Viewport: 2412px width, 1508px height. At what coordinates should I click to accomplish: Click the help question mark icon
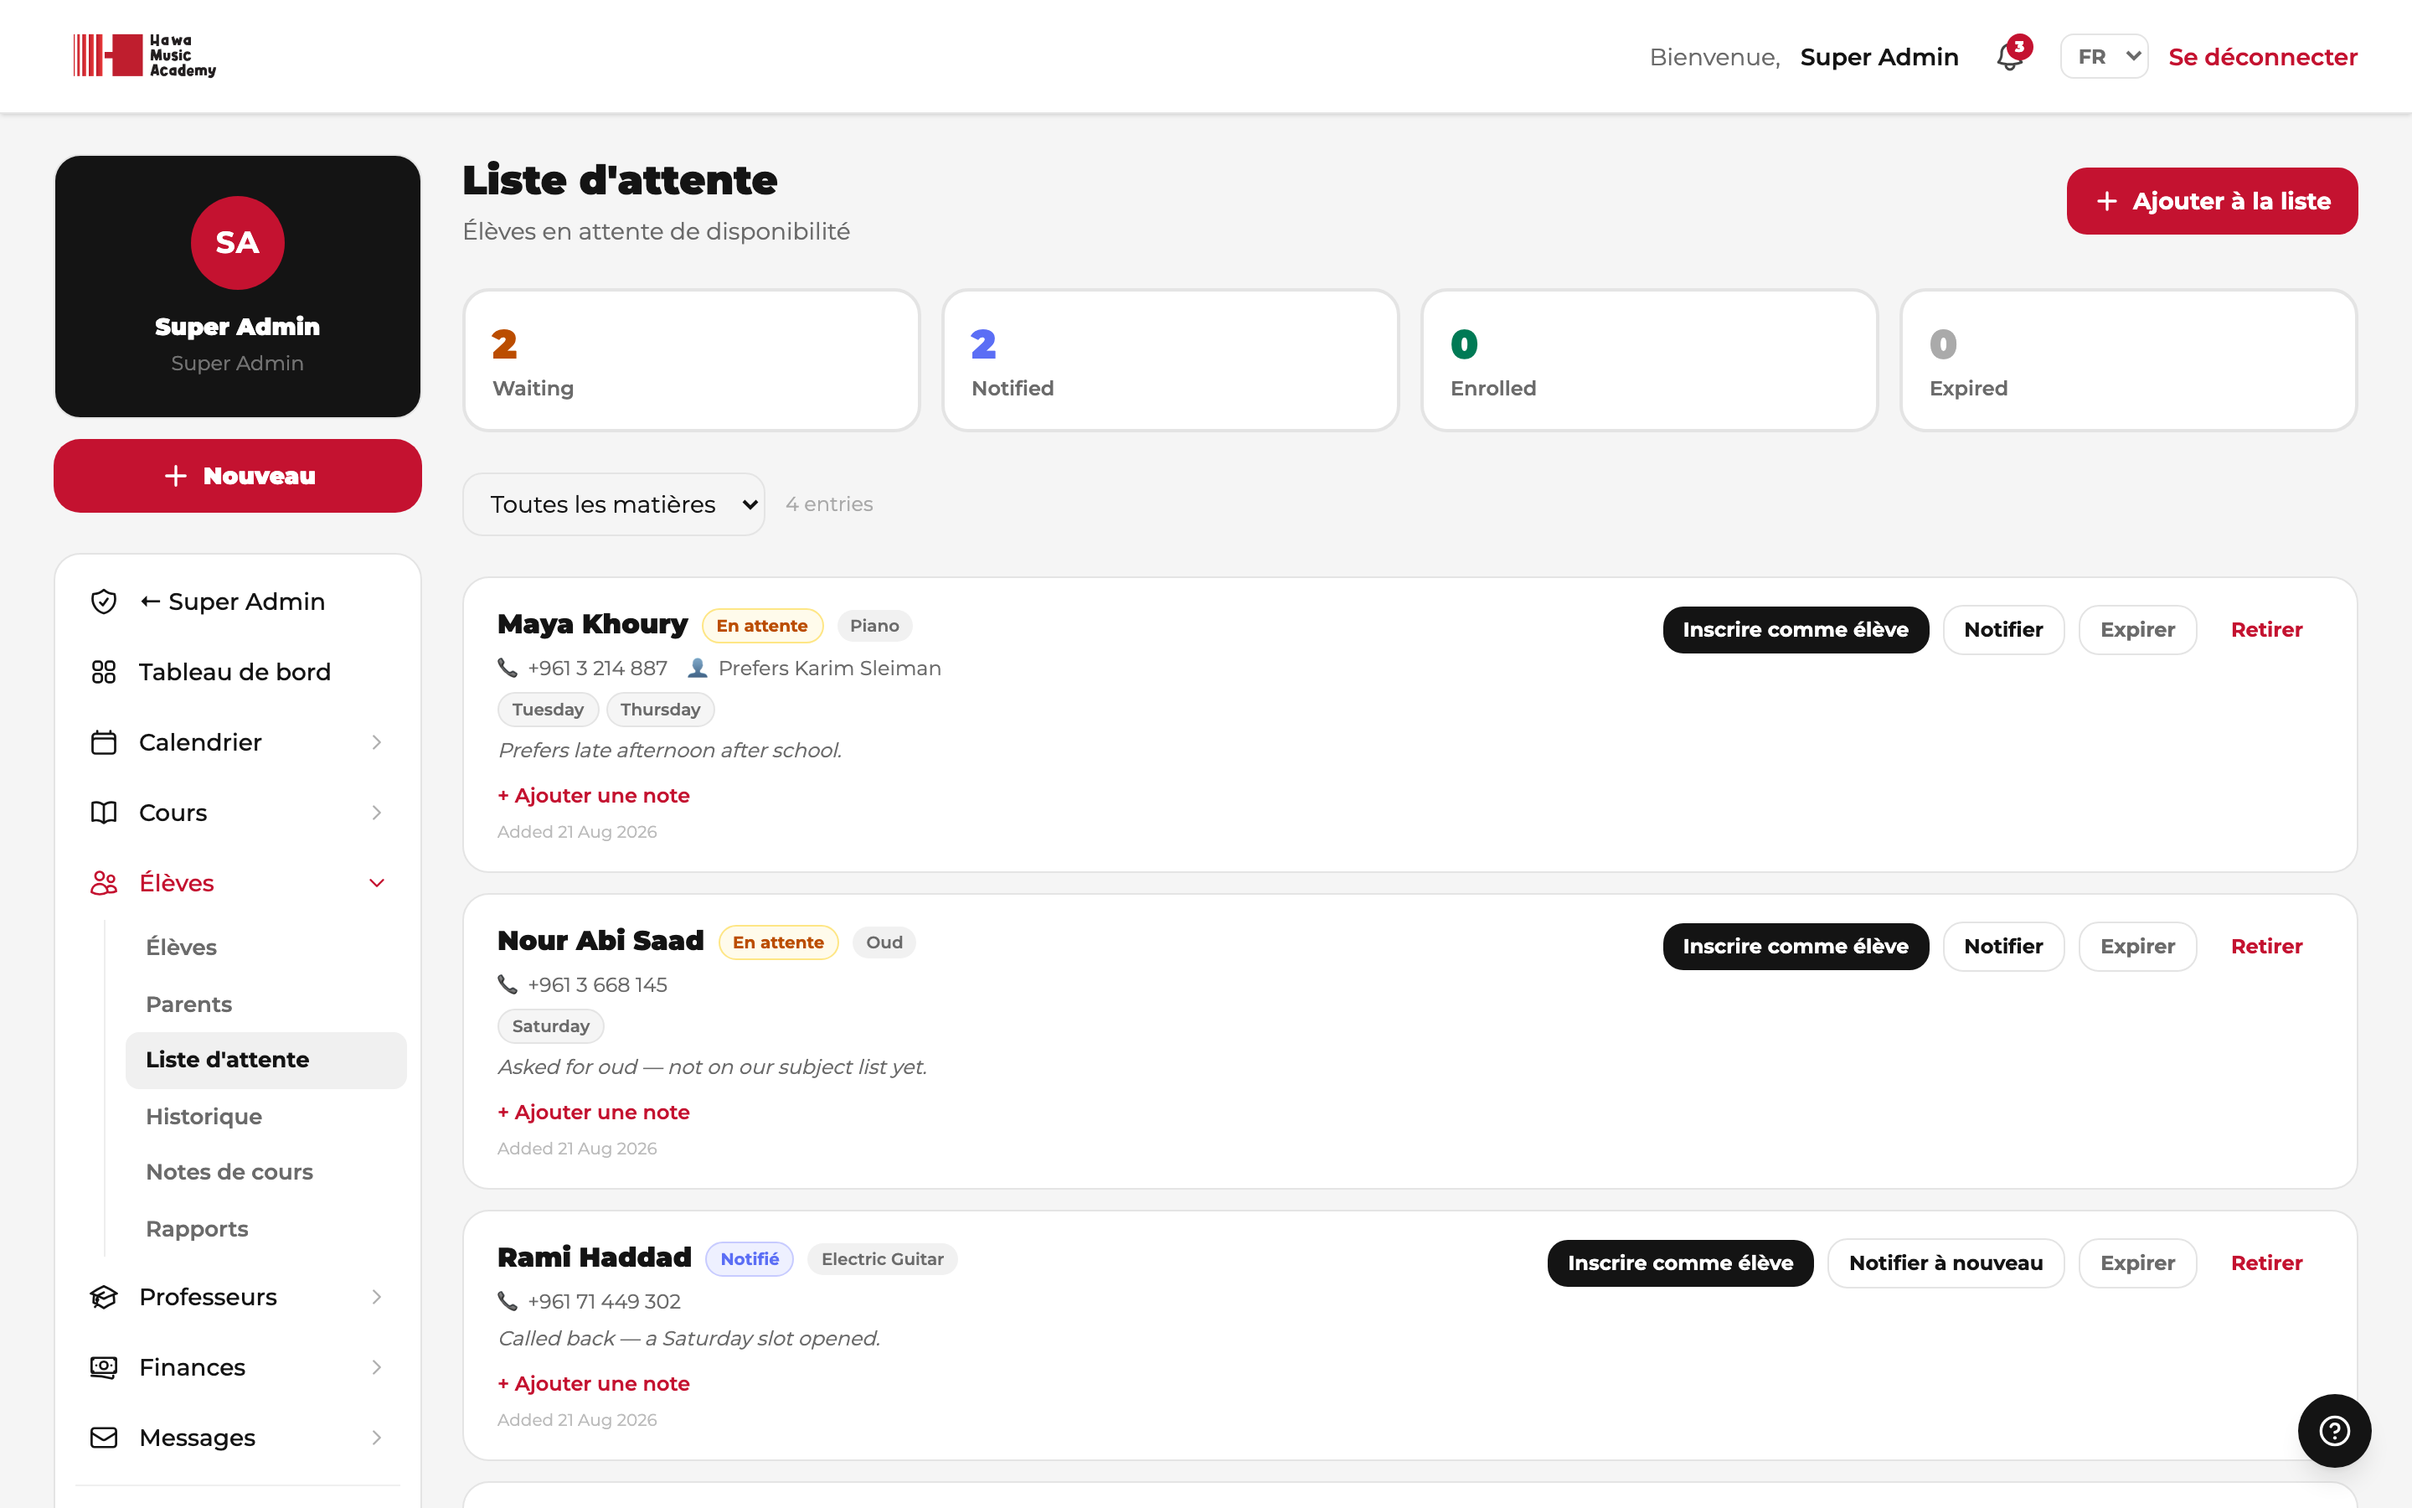(2333, 1430)
